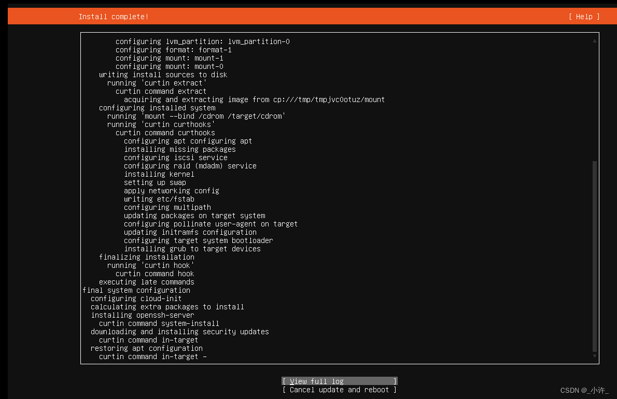This screenshot has height=399, width=617.
Task: Click the Install complete! header title
Action: (x=114, y=17)
